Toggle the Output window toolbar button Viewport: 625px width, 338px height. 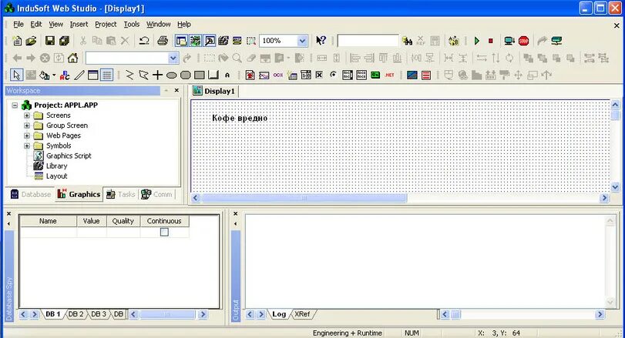[210, 41]
